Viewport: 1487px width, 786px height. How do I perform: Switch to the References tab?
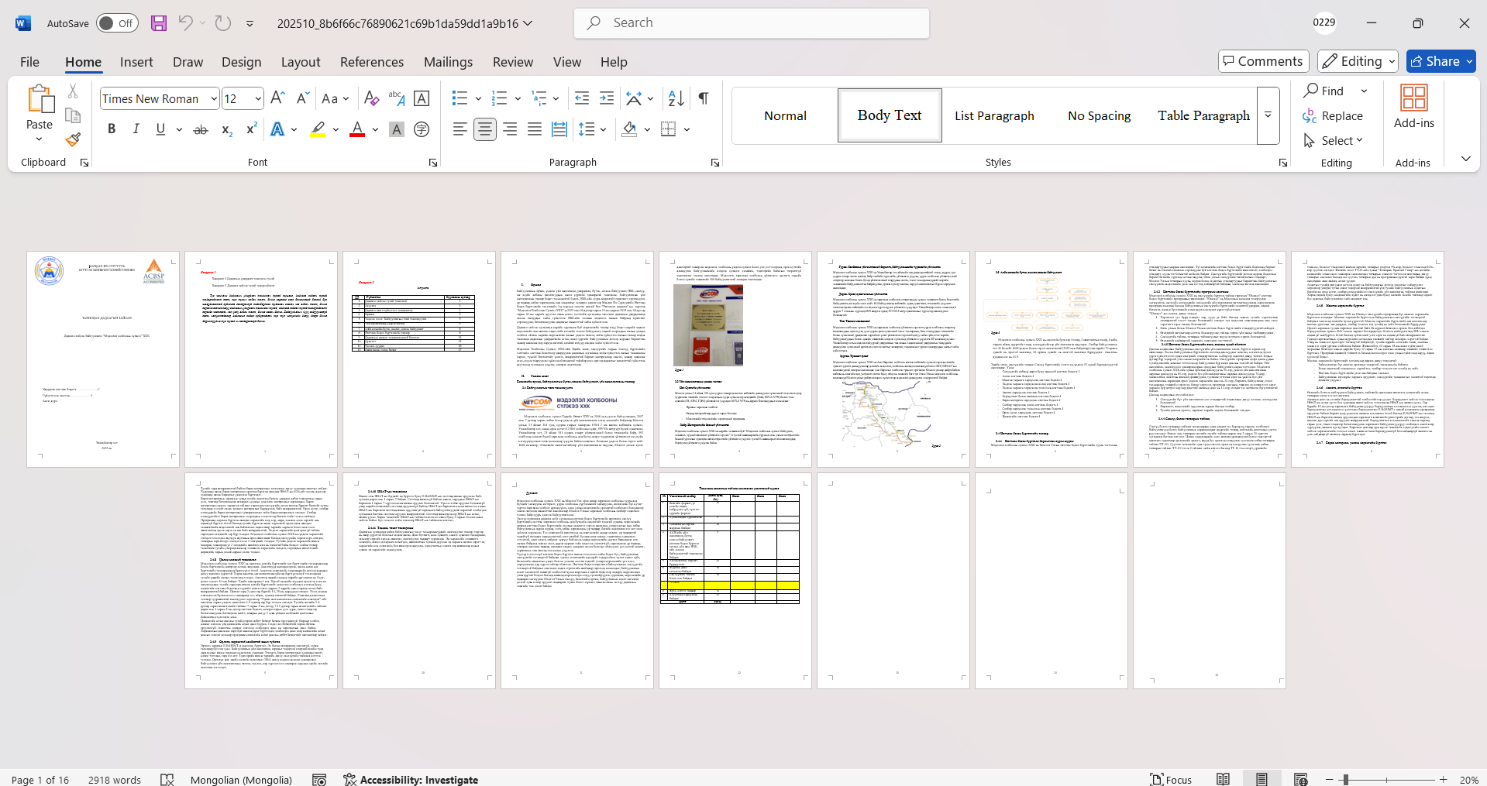tap(371, 62)
